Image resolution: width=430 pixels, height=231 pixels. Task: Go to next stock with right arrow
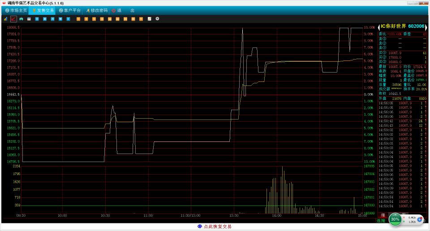tap(427, 26)
